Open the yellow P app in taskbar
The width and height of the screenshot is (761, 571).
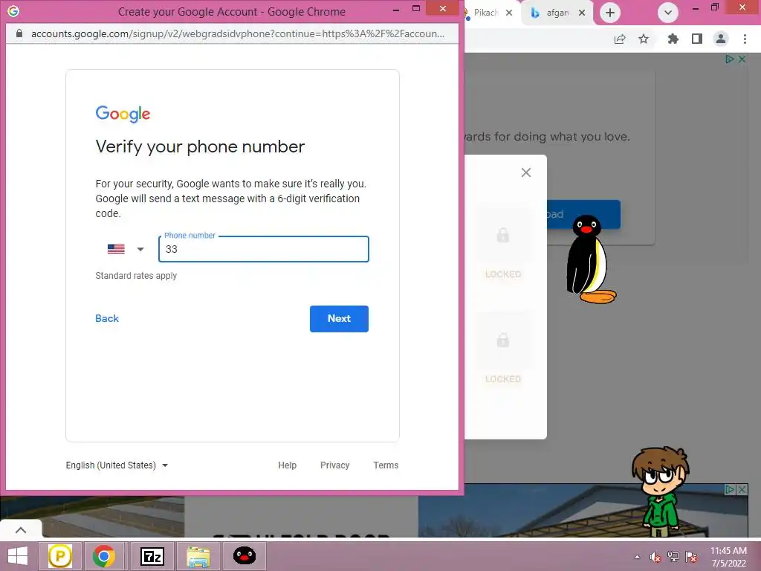tap(60, 556)
